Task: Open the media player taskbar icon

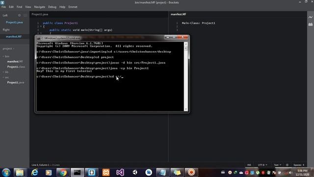Action: click(x=48, y=173)
